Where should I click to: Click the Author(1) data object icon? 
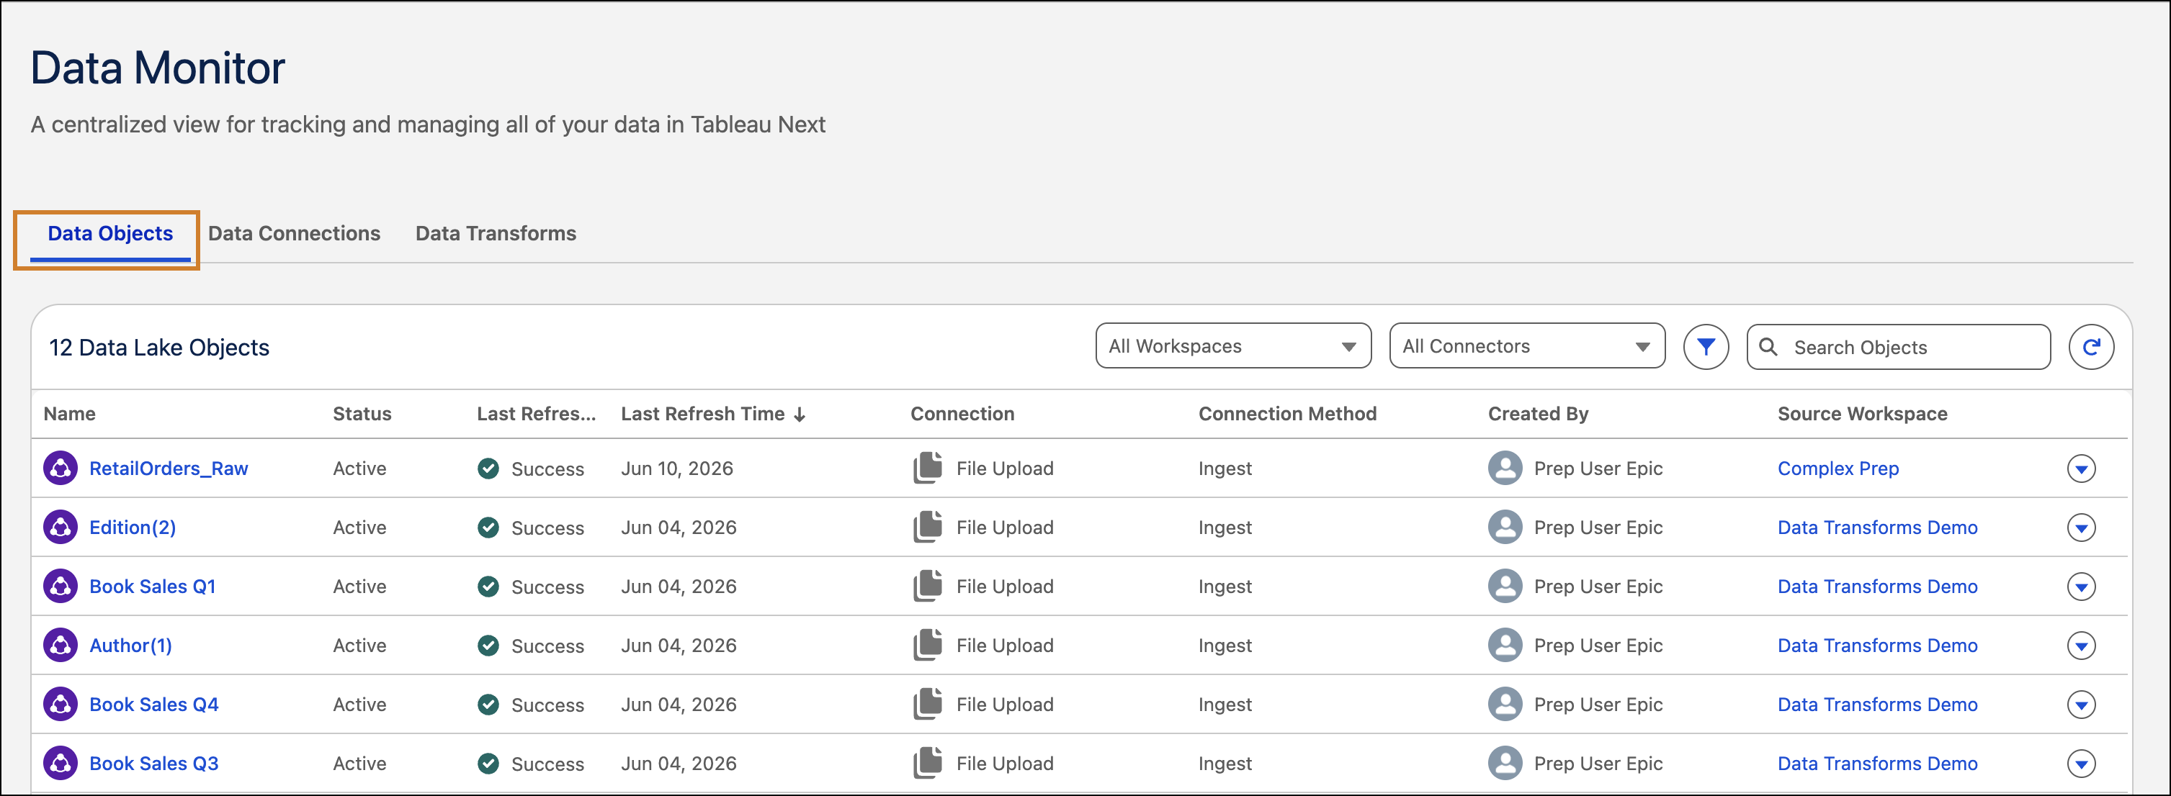click(61, 644)
